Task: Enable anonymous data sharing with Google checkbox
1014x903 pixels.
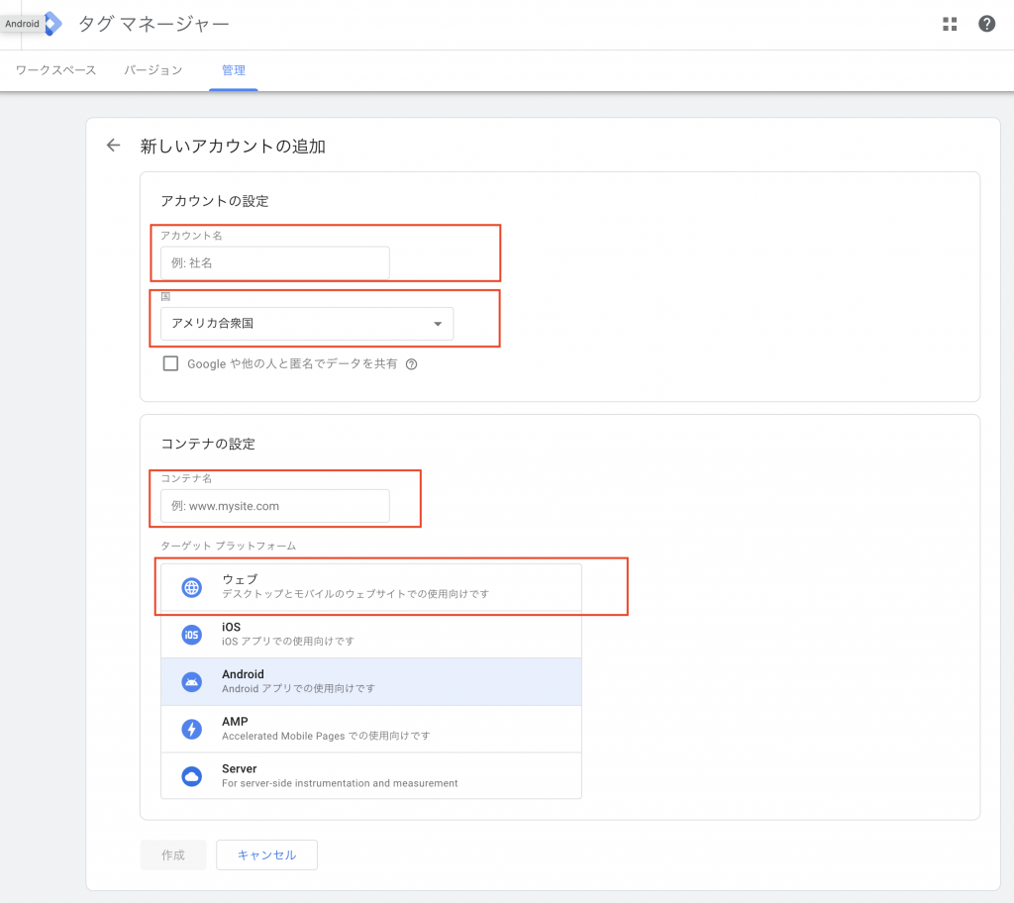Action: tap(170, 363)
